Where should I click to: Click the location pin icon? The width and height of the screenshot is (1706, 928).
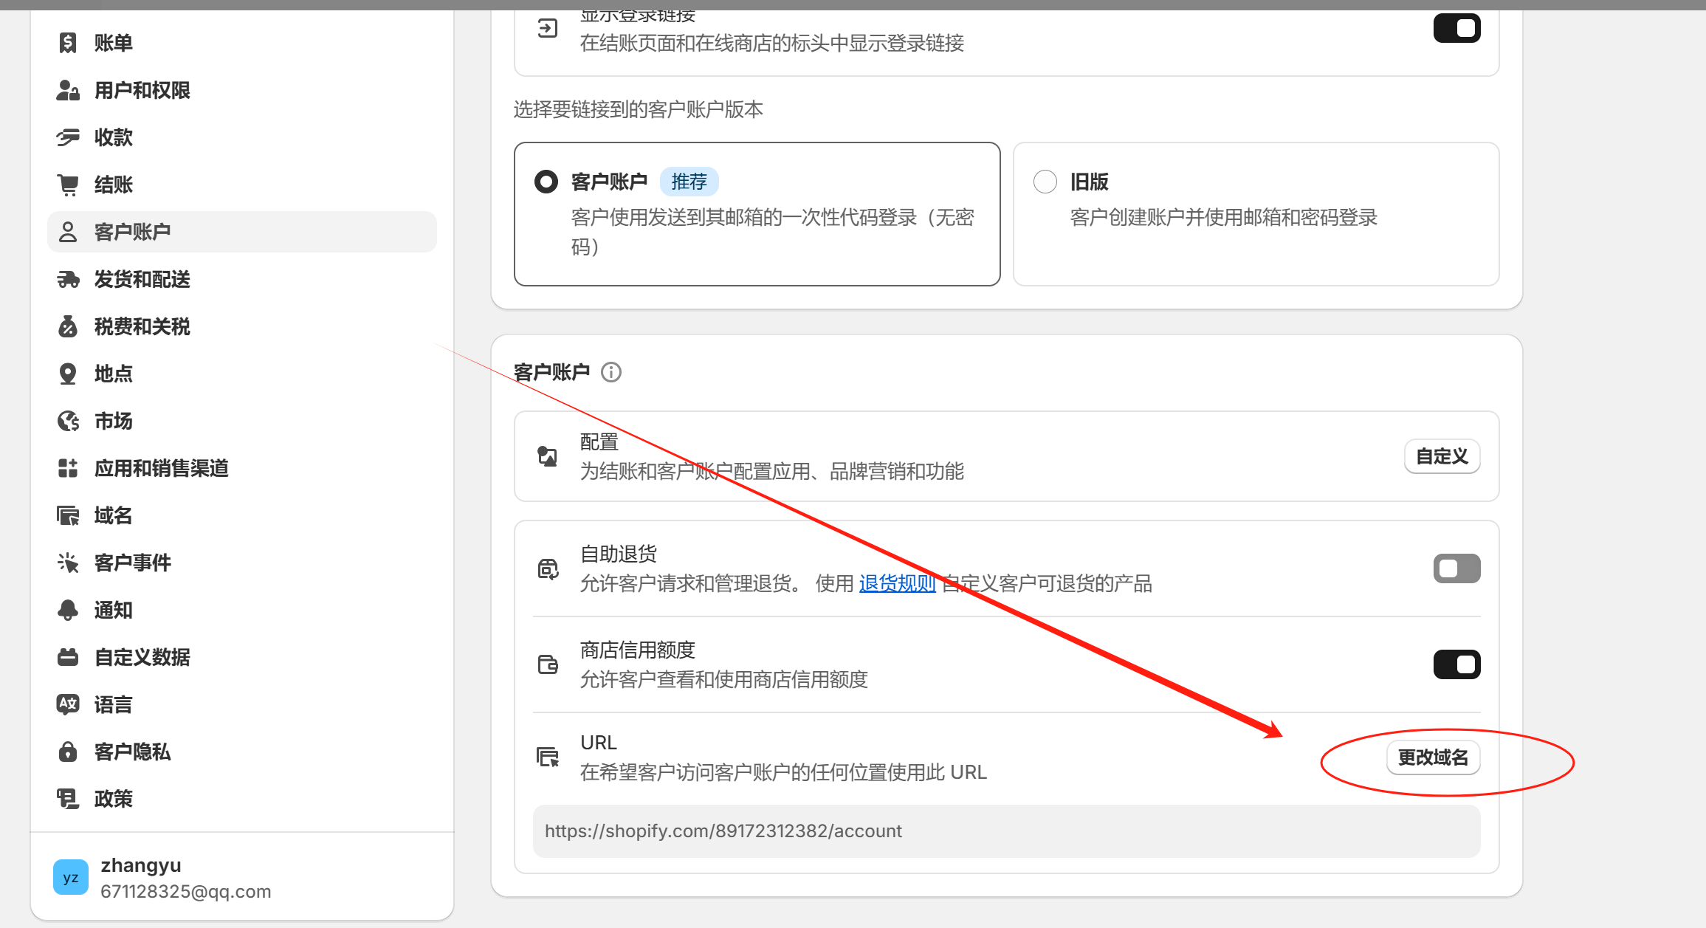[x=68, y=374]
